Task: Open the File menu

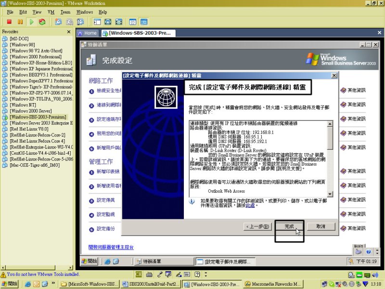Action: (x=10, y=12)
